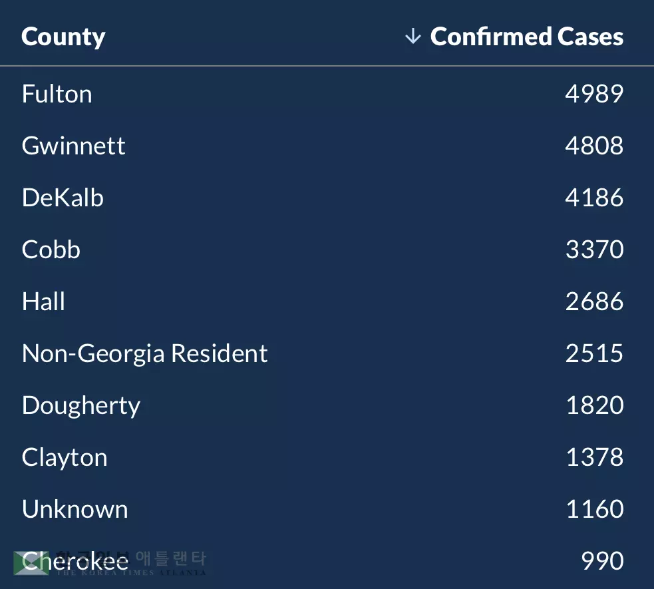Click the descending sort arrow icon
Screen dimensions: 654x589
(x=412, y=37)
